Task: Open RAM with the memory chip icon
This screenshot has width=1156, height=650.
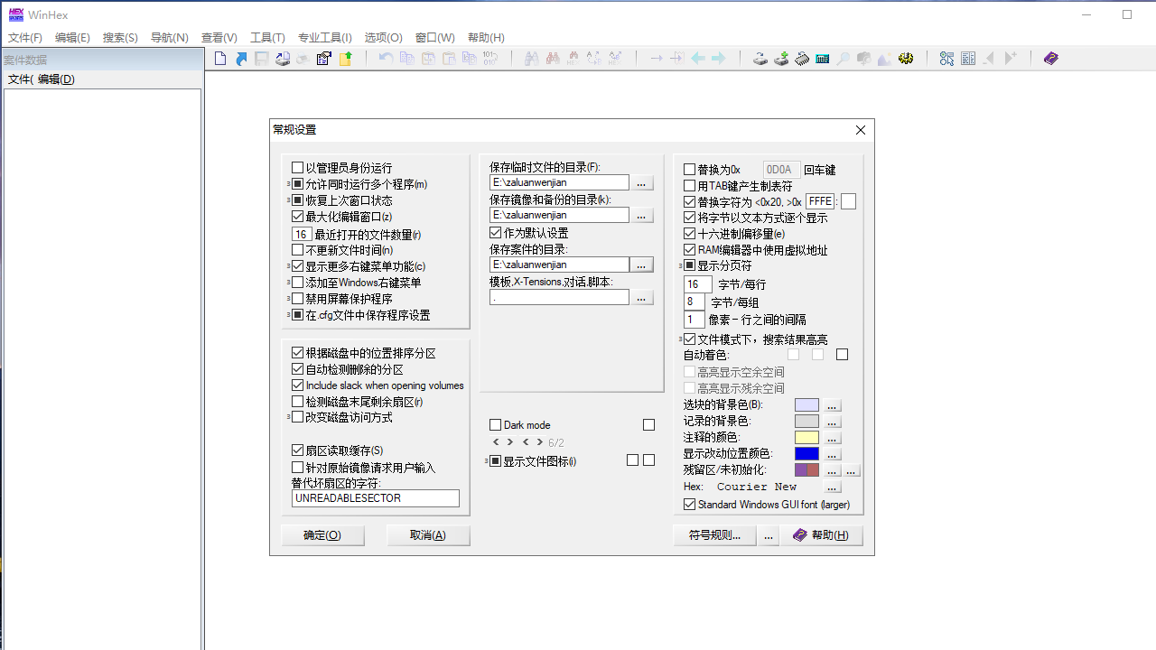Action: pos(802,58)
